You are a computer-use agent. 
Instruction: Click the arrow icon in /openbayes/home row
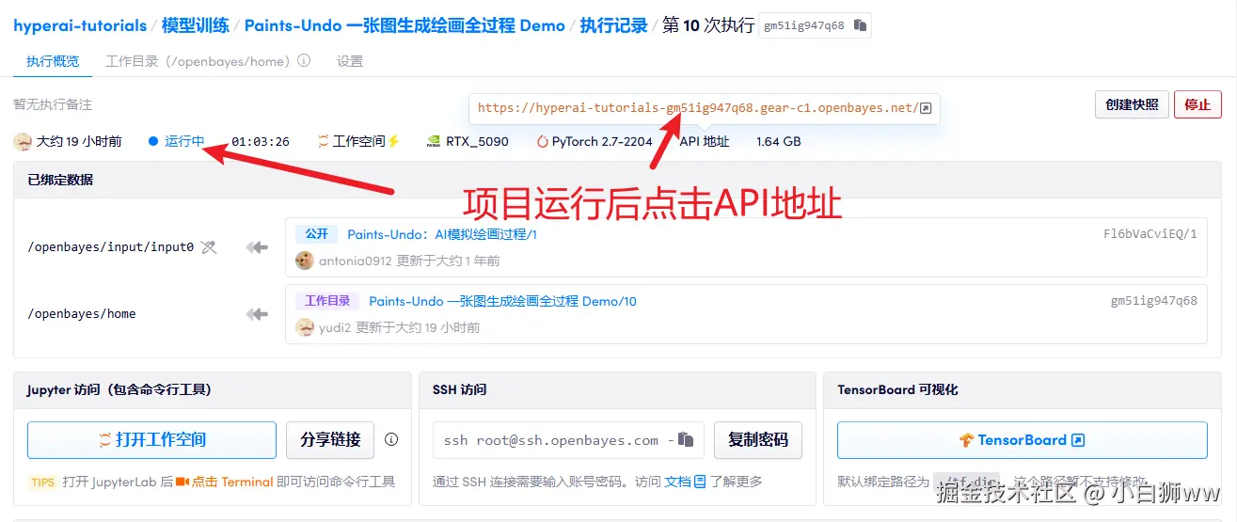tap(257, 314)
